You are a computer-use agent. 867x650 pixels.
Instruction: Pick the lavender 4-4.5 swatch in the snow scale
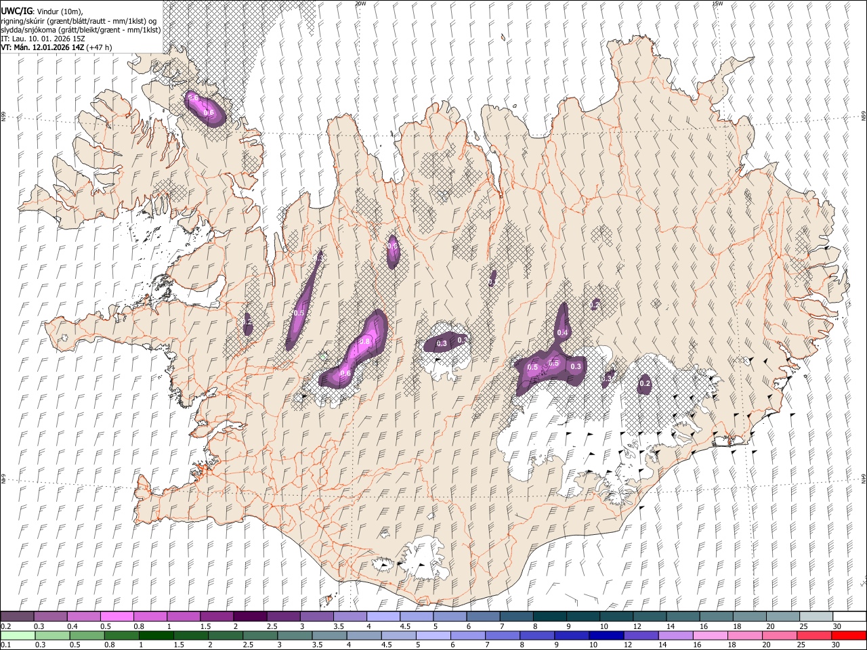tap(383, 617)
